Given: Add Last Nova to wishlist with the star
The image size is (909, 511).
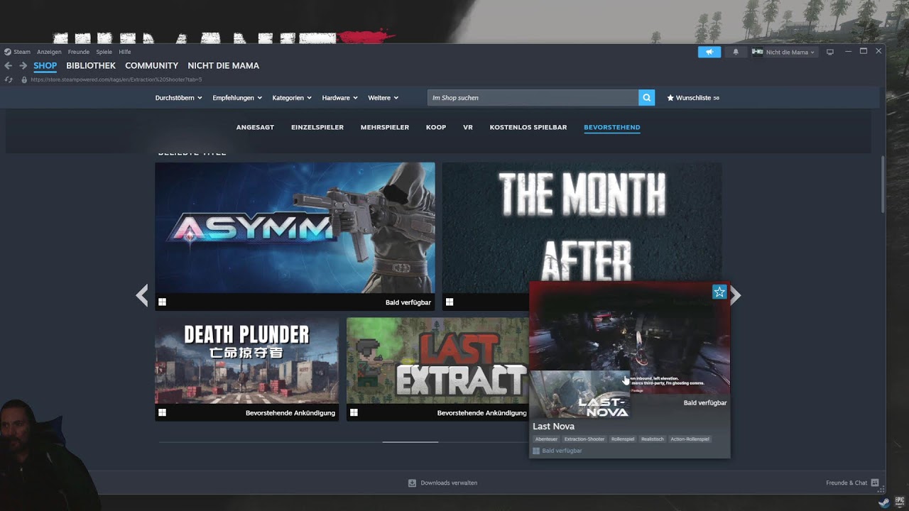Looking at the screenshot, I should pos(719,292).
